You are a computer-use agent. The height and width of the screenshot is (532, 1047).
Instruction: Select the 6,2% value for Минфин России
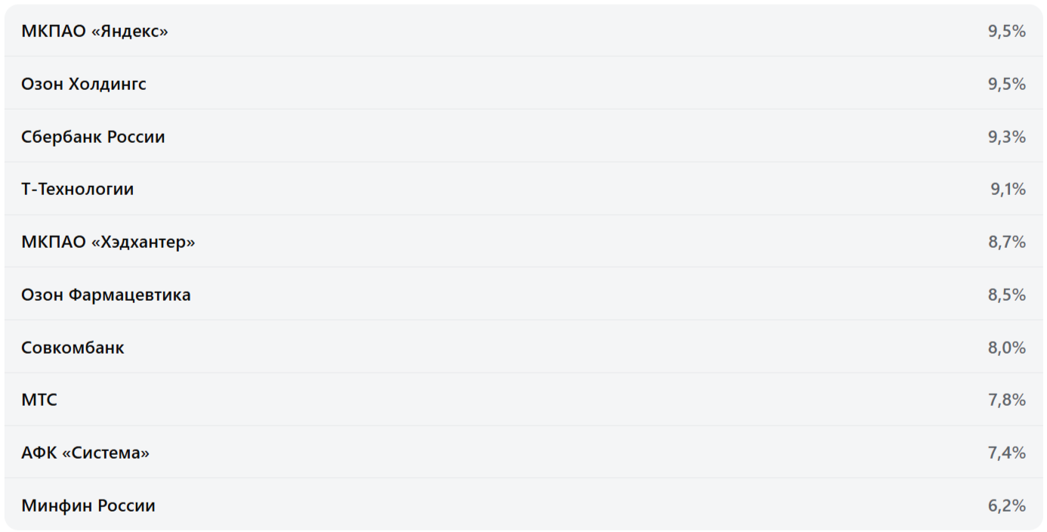point(1006,506)
